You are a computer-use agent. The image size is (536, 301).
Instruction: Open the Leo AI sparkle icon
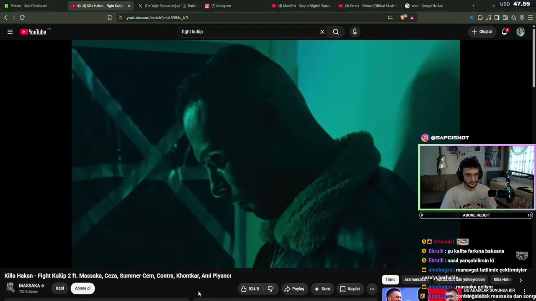(514, 18)
